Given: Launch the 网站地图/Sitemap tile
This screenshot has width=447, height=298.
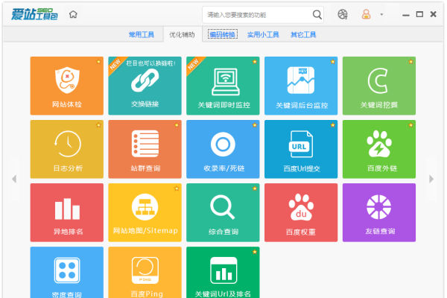Looking at the screenshot, I should tap(145, 212).
